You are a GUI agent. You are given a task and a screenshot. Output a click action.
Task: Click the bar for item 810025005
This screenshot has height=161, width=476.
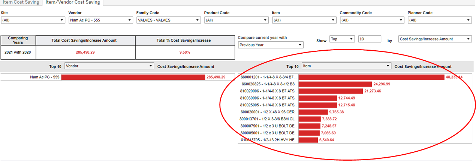(x=318, y=105)
